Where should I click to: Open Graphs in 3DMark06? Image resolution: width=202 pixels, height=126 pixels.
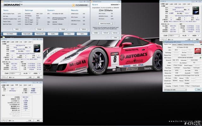[53, 34]
